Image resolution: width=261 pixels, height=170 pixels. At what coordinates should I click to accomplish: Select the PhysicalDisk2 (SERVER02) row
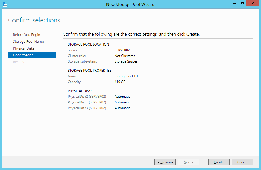click(x=99, y=97)
